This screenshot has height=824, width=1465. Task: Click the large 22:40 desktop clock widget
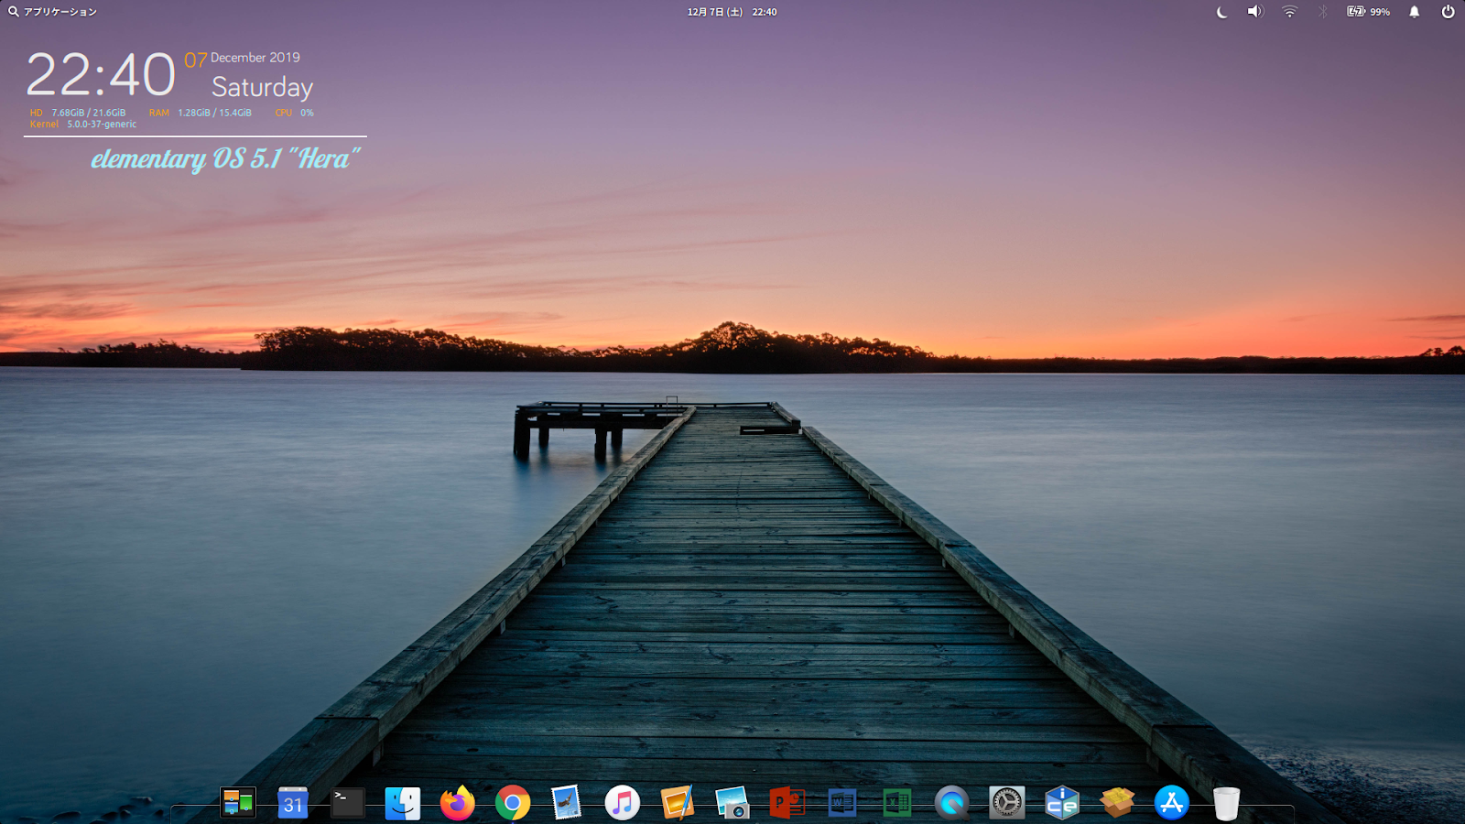(x=101, y=75)
